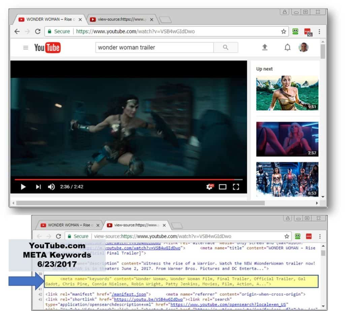Skip to next video in player
Viewport: 345px width, 311px height.
point(38,187)
